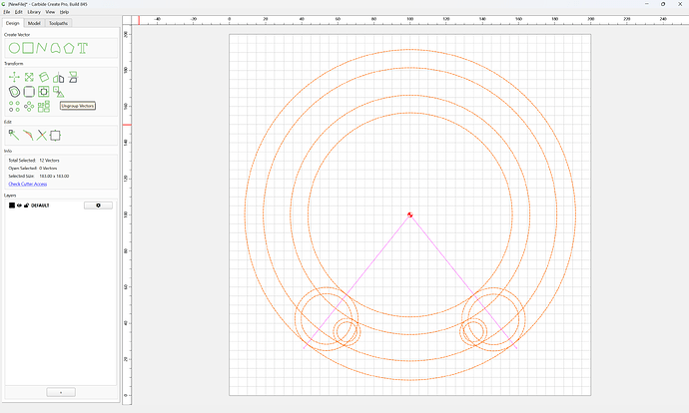Select the Polygon create vector tool
The image size is (689, 413).
point(69,48)
